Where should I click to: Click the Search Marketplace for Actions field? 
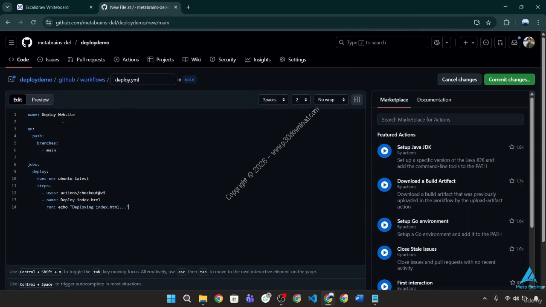pos(450,120)
